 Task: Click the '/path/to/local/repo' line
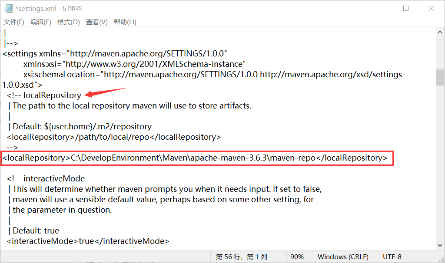coord(114,137)
